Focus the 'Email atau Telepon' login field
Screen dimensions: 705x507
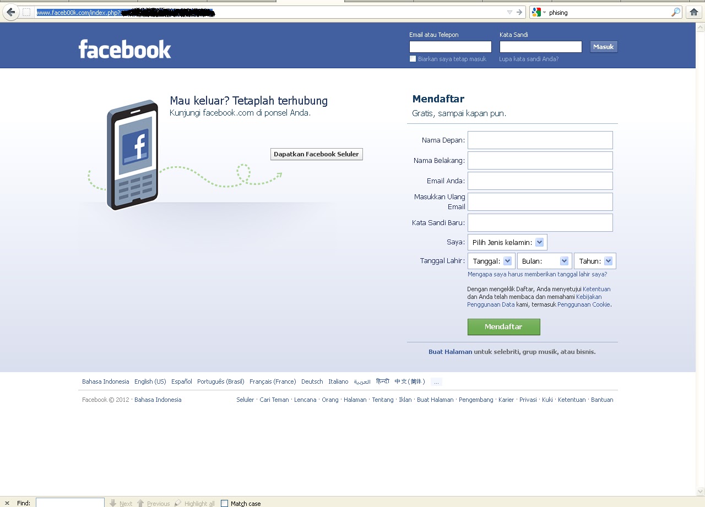pos(451,47)
